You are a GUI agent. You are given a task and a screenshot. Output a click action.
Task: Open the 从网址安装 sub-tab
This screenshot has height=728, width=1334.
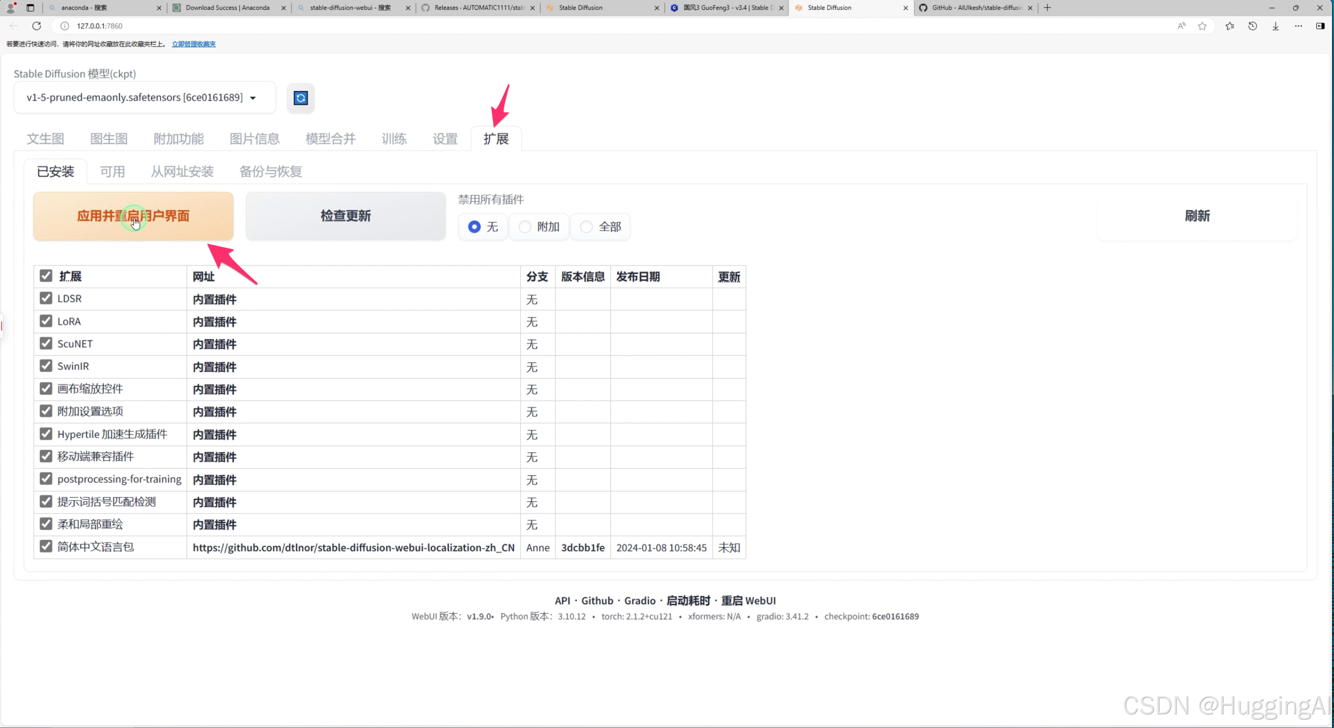click(x=182, y=172)
